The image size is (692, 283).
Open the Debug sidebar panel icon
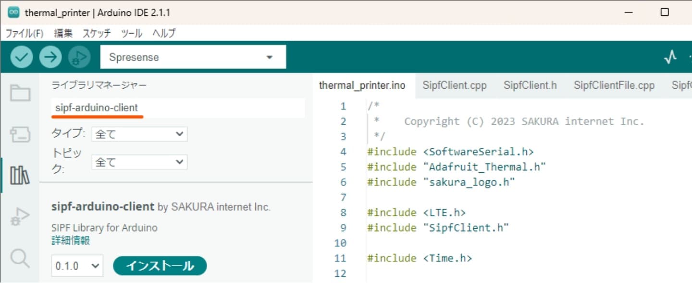20,217
